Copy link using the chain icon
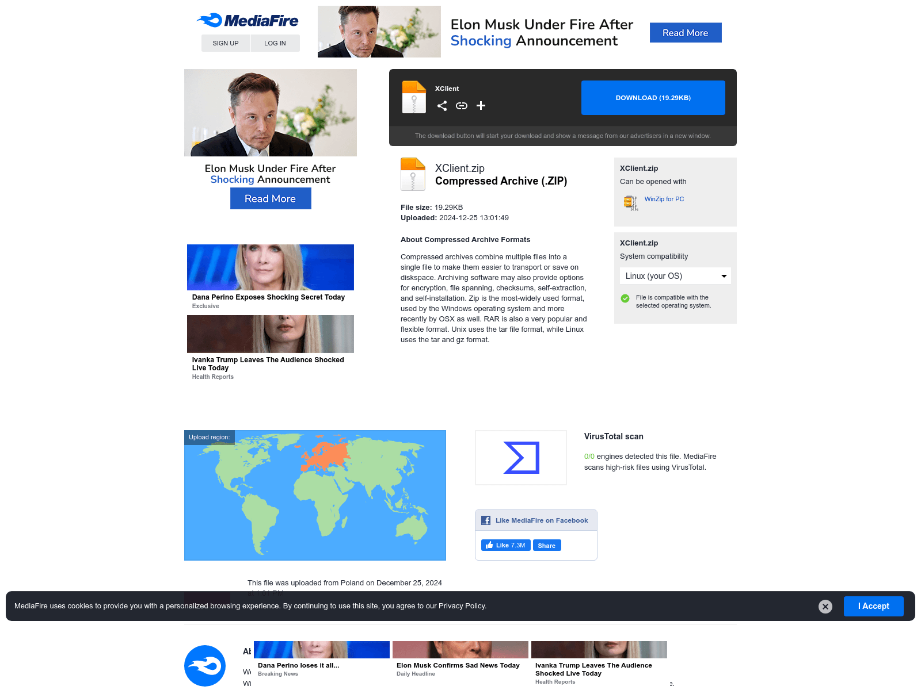 tap(462, 106)
